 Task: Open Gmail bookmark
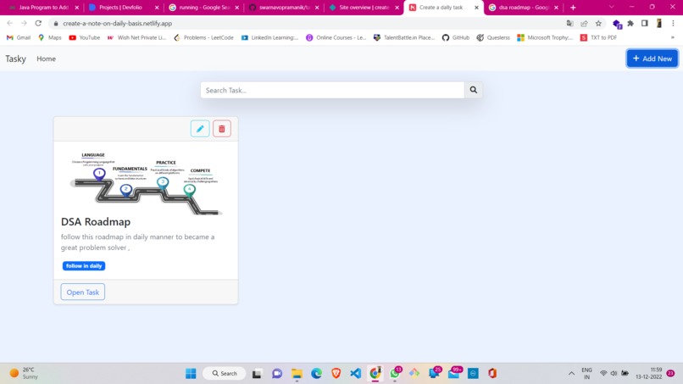[x=19, y=37]
